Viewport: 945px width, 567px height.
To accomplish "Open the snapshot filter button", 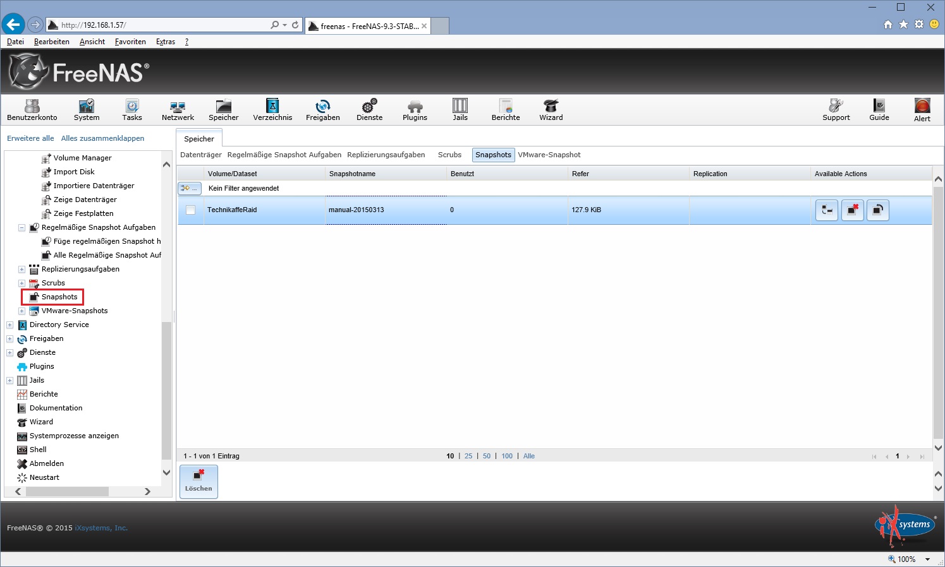I will pos(190,188).
